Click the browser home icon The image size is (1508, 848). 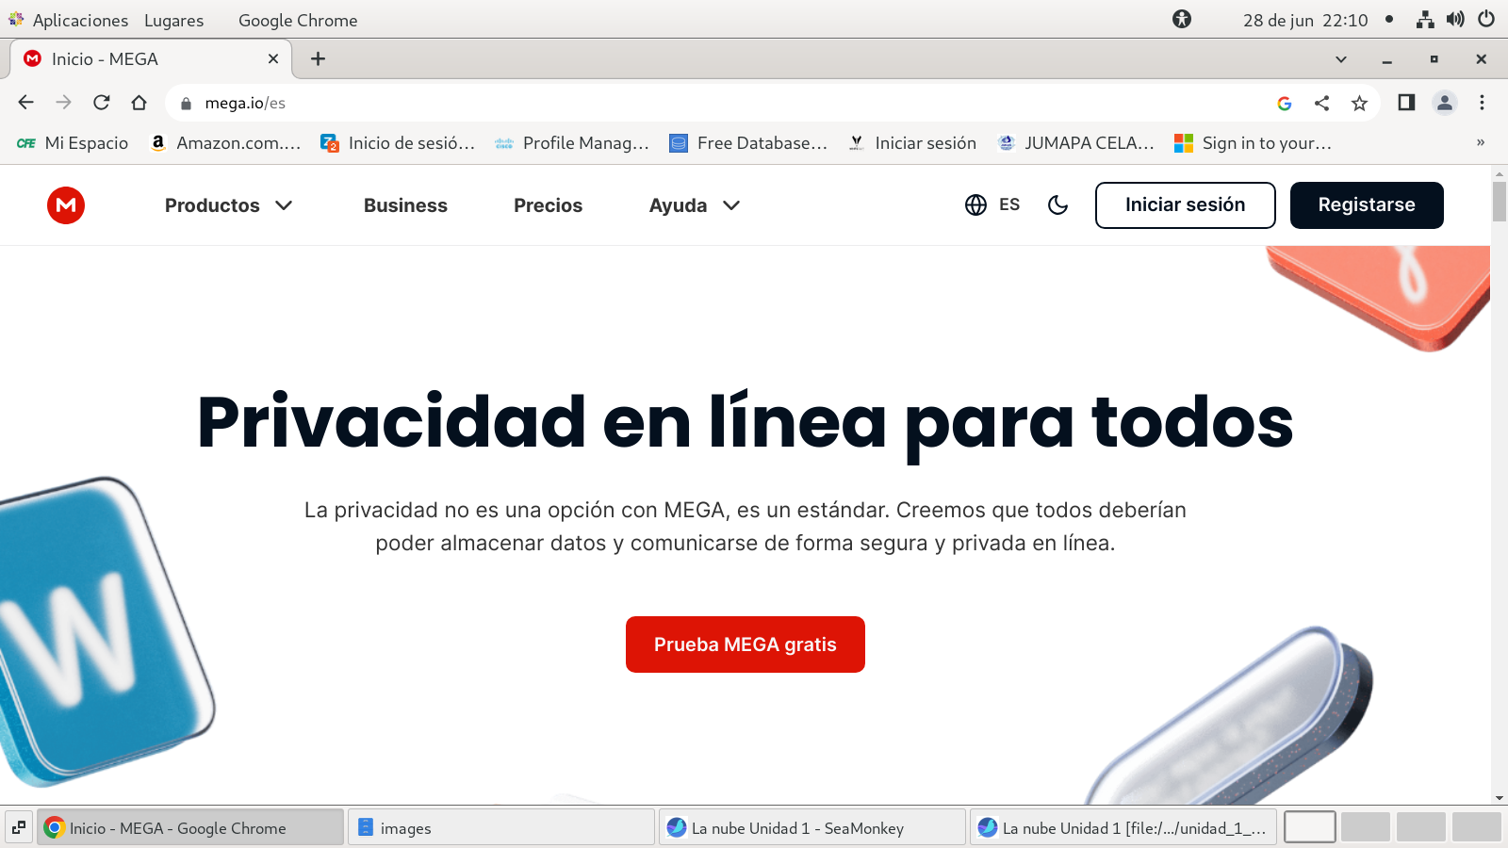coord(139,103)
